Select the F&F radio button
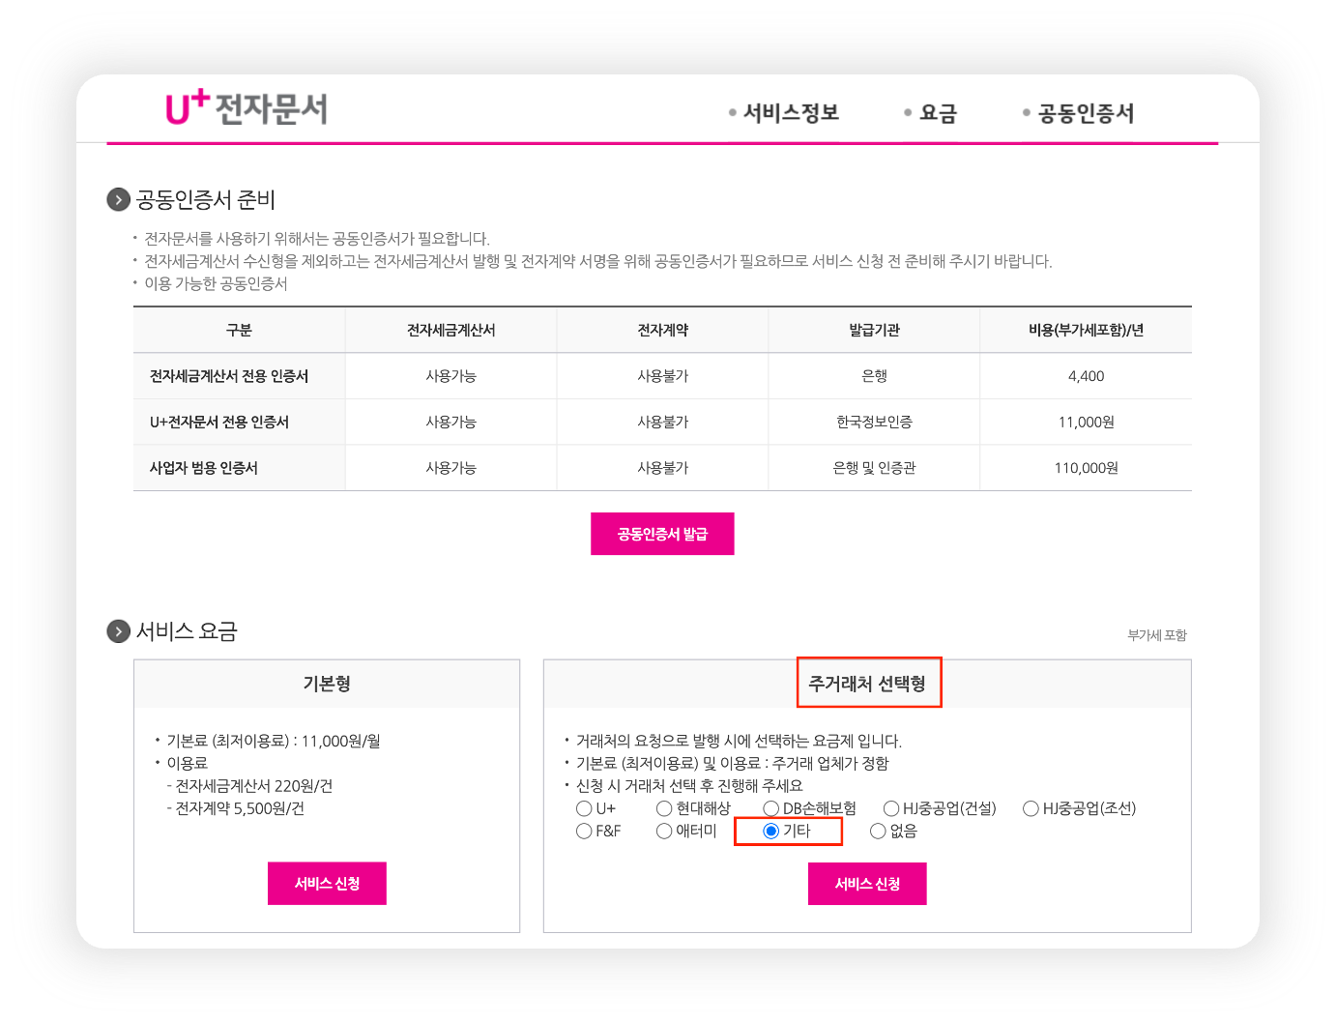 (584, 831)
